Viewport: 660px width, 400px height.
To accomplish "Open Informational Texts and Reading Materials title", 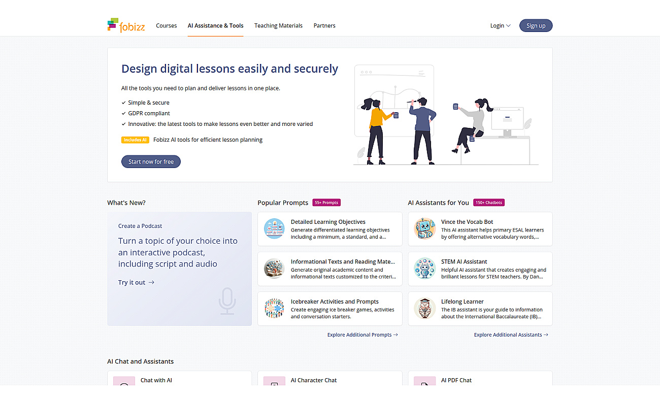I will 343,261.
